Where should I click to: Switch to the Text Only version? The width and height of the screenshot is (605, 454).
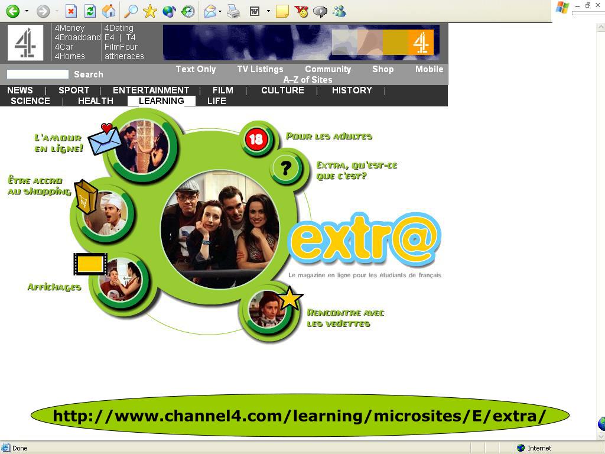(x=196, y=69)
